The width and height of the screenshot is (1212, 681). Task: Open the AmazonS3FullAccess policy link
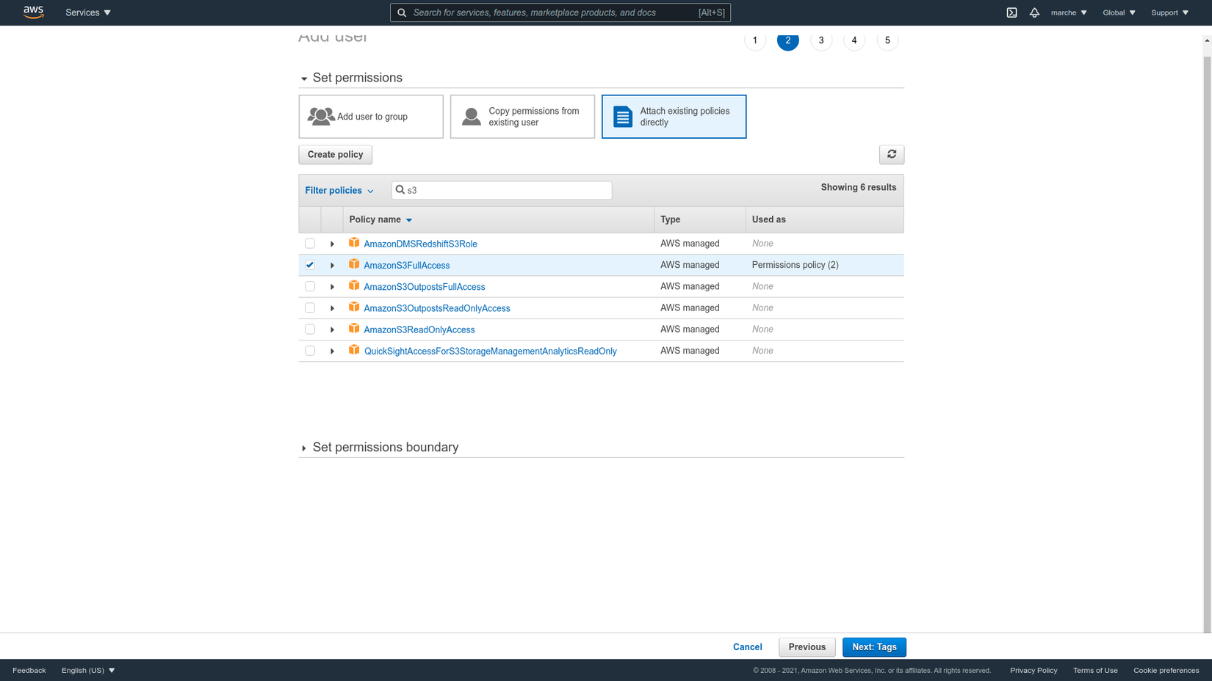click(x=407, y=266)
